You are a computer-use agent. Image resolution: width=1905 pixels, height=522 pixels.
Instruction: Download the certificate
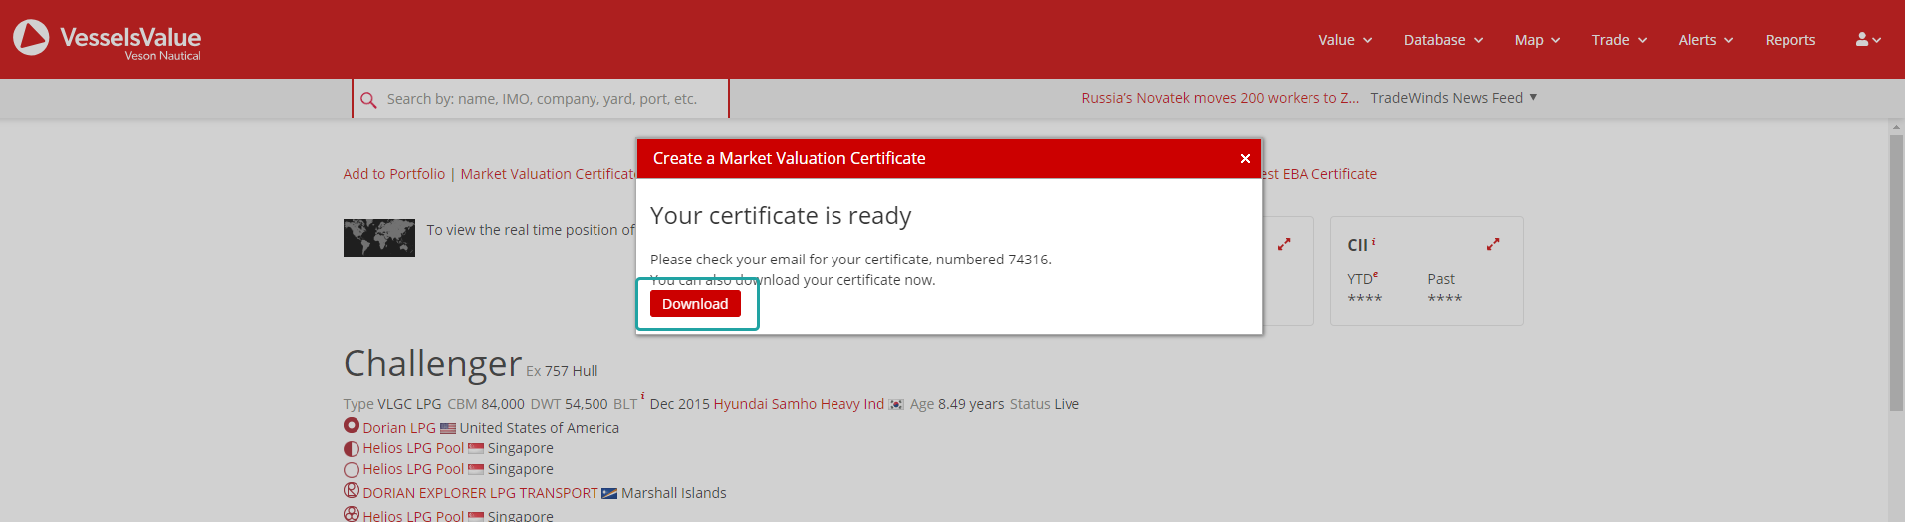click(695, 304)
